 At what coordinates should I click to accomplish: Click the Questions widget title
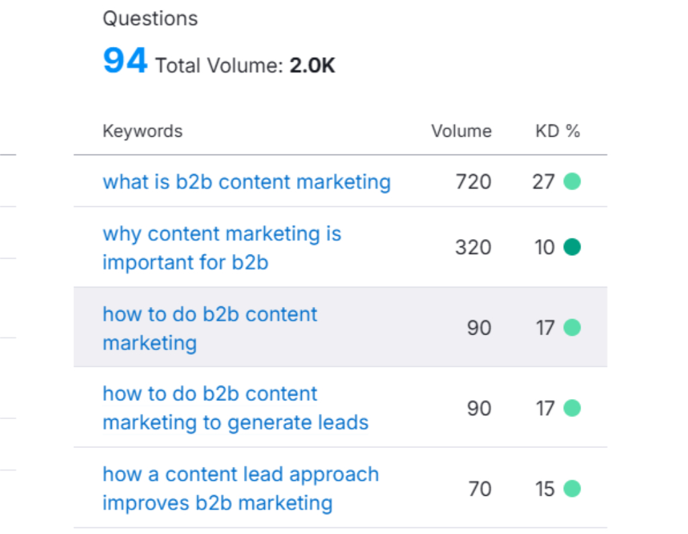150,19
